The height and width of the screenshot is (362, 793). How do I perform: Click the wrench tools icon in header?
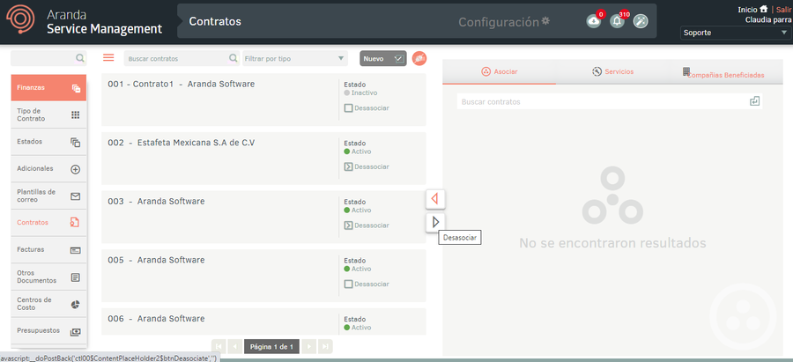pyautogui.click(x=641, y=21)
